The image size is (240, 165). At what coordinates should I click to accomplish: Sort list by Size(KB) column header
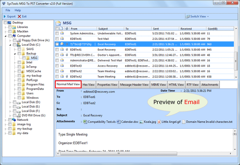pos(220,29)
